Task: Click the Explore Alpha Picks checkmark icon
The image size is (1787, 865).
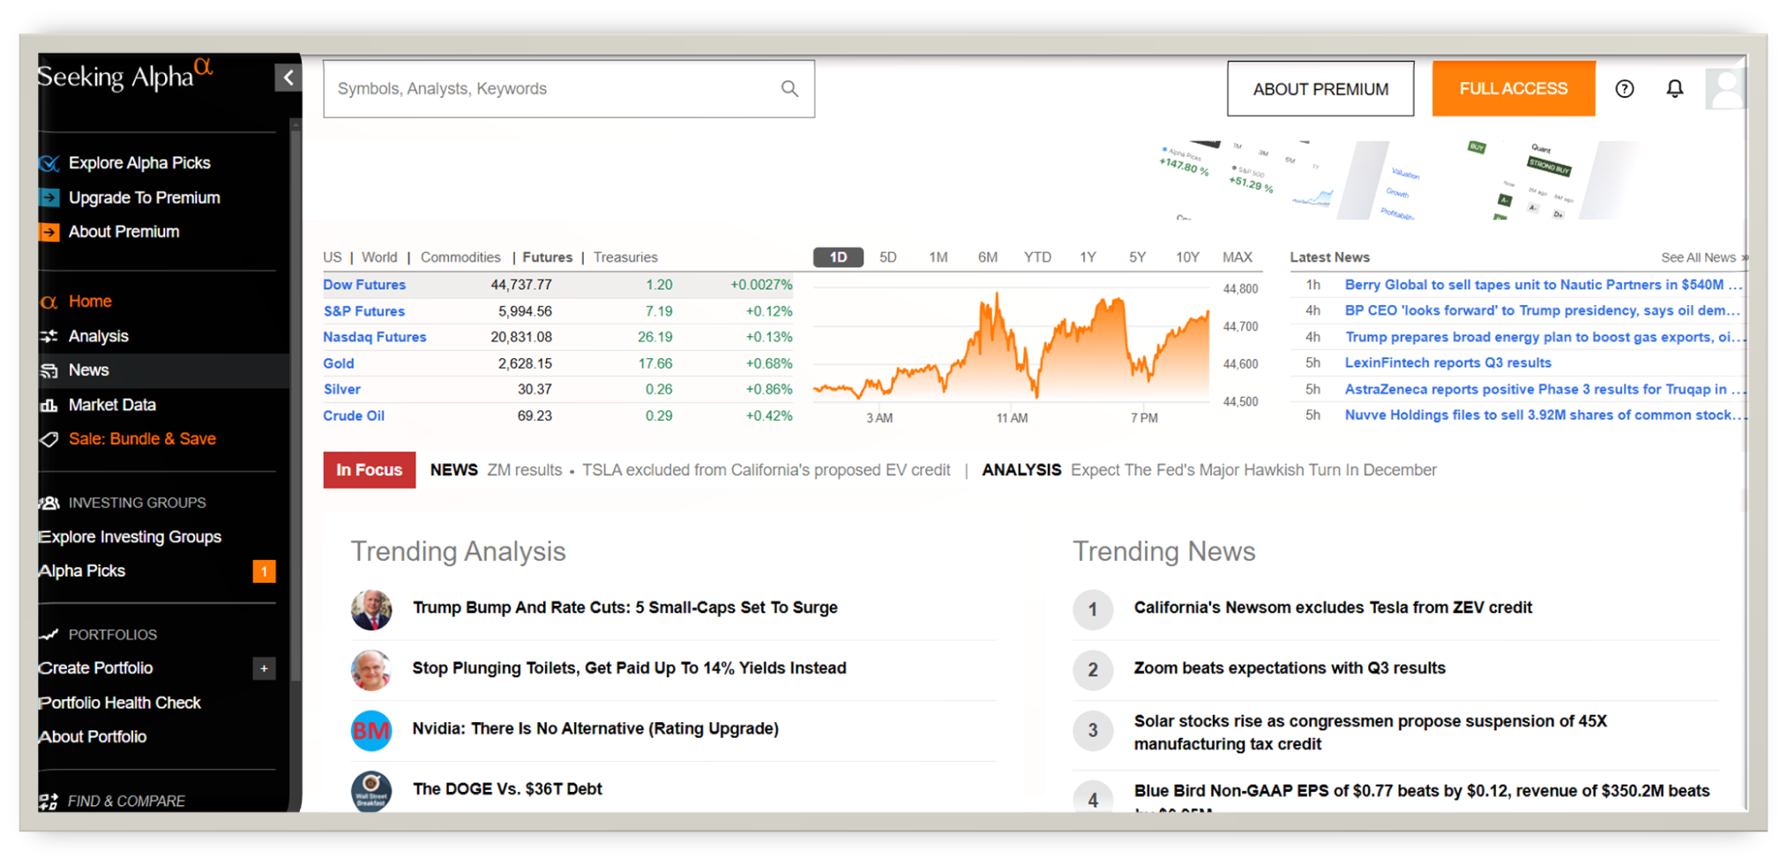Action: coord(49,163)
